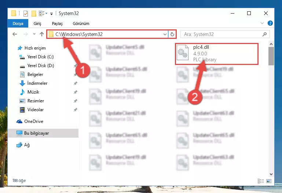Select Ağ in the navigation pane
282x193 pixels.
27,145
